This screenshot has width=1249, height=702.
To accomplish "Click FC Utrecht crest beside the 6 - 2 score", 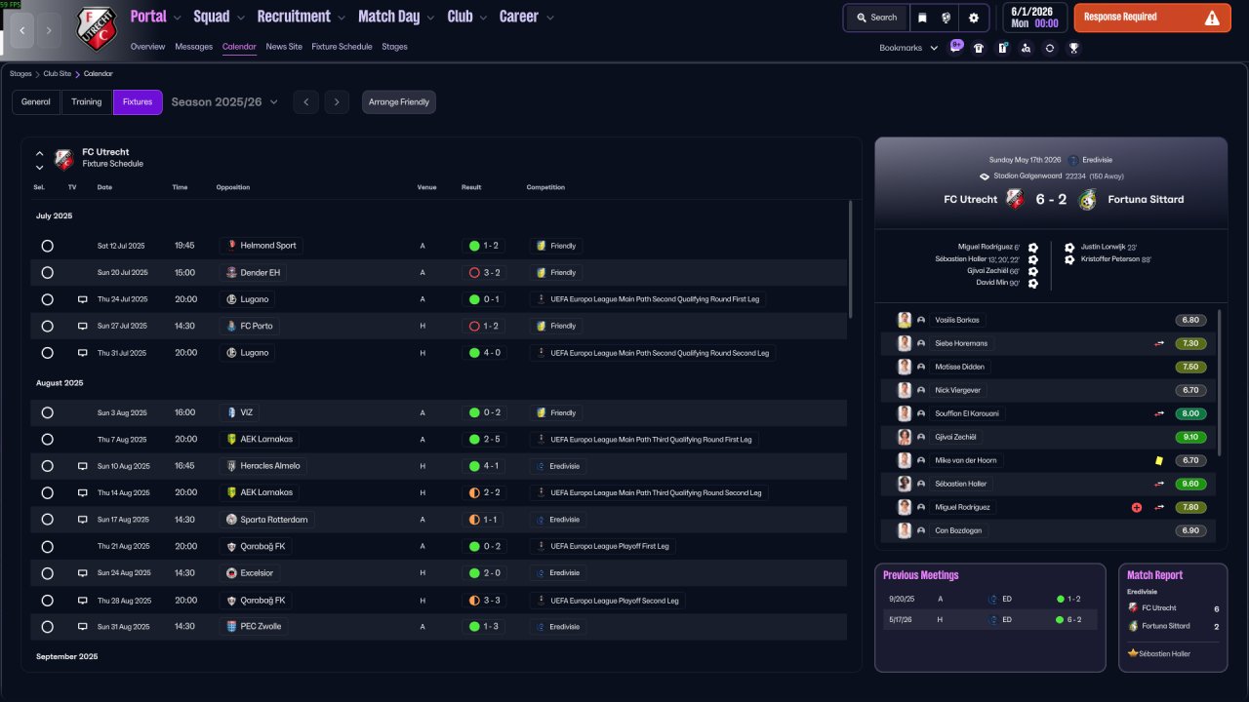I will 1015,199.
